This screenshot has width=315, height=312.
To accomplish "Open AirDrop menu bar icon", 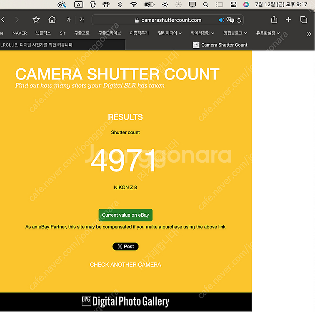I will pos(178,5).
